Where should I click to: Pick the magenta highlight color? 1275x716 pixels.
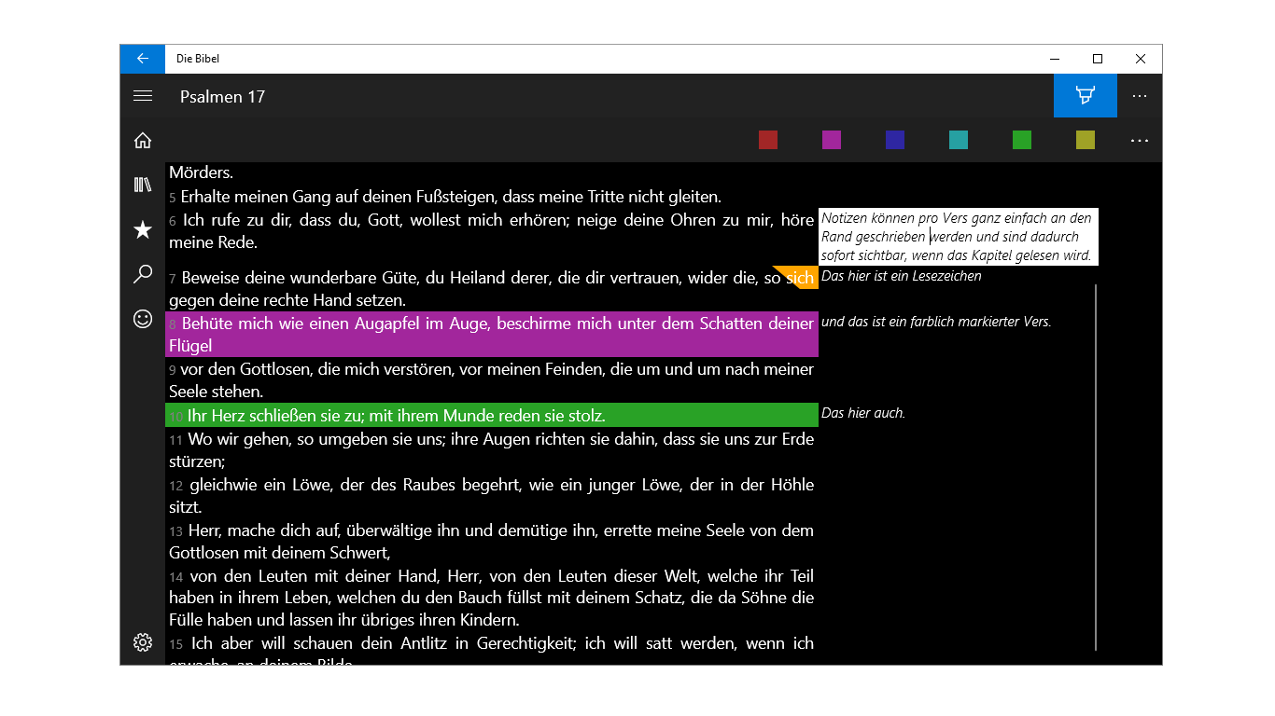coord(832,140)
